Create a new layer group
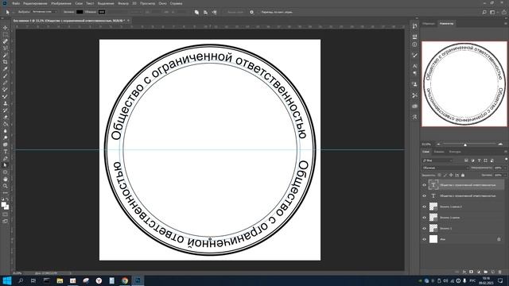This screenshot has width=509, height=286. (x=486, y=272)
